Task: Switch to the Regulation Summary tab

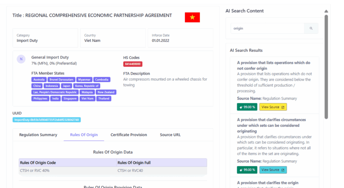Action: coord(38,135)
